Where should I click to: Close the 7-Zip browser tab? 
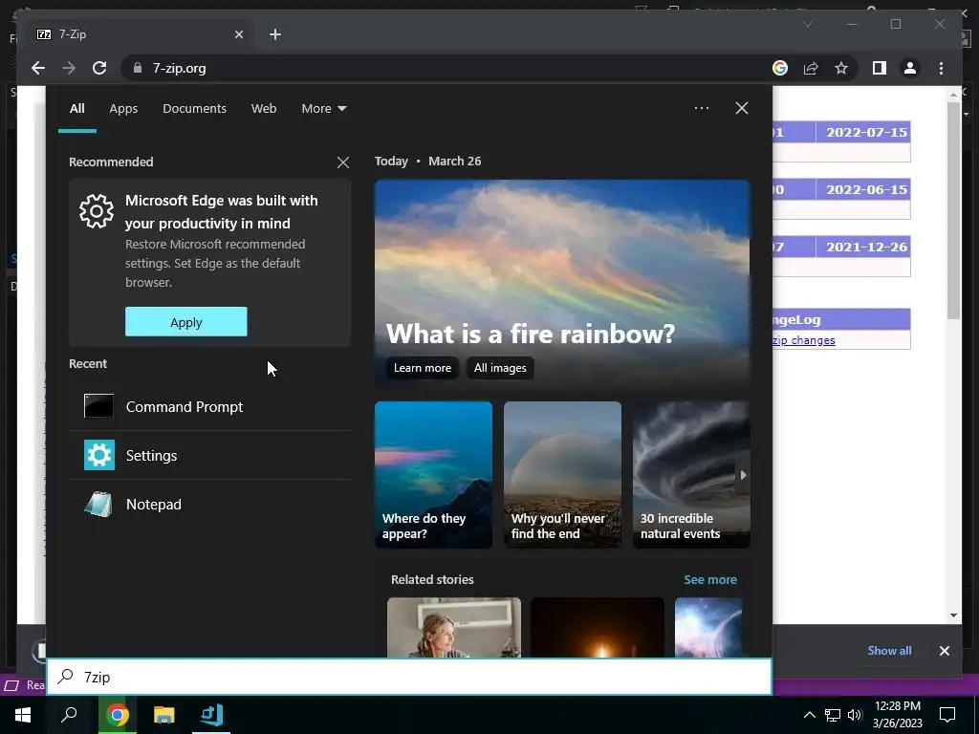pyautogui.click(x=238, y=34)
